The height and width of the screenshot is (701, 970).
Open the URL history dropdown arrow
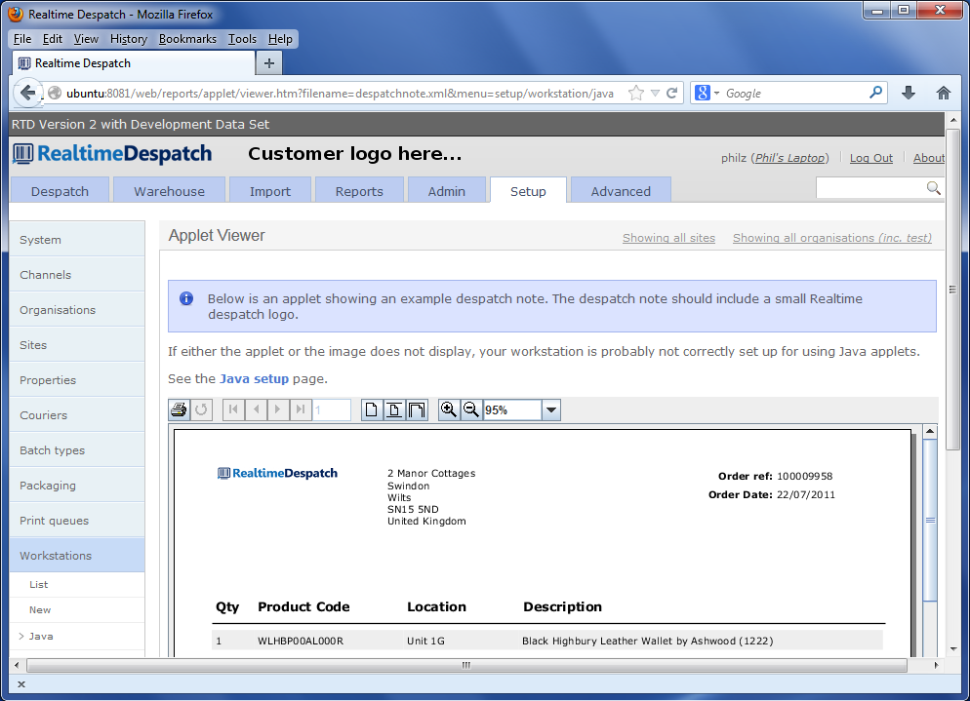click(x=655, y=94)
